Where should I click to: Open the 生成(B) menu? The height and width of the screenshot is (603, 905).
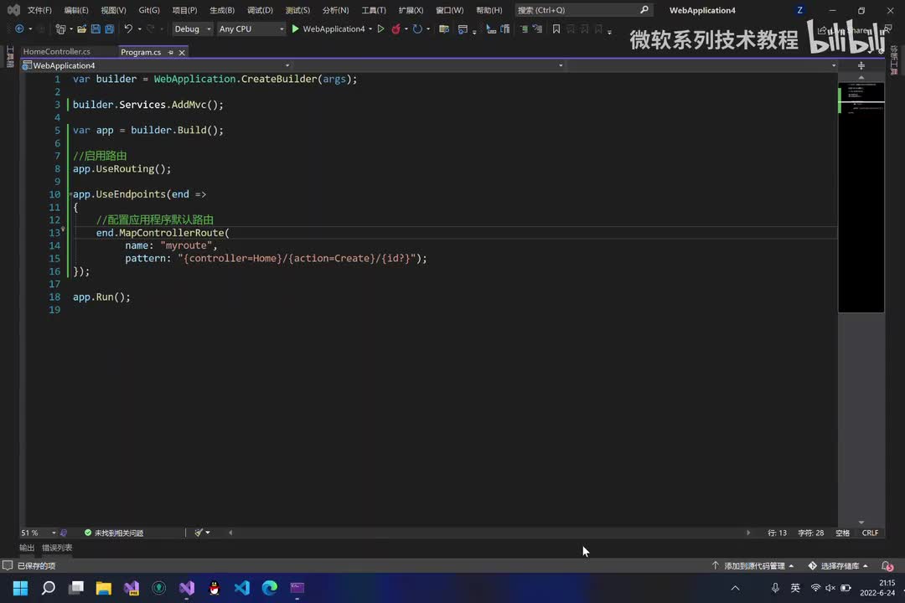pos(221,10)
